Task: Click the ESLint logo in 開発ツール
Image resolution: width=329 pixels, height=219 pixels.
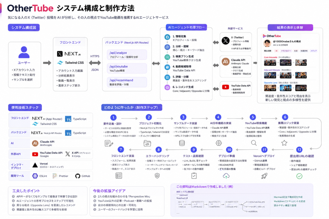Action: [35, 176]
